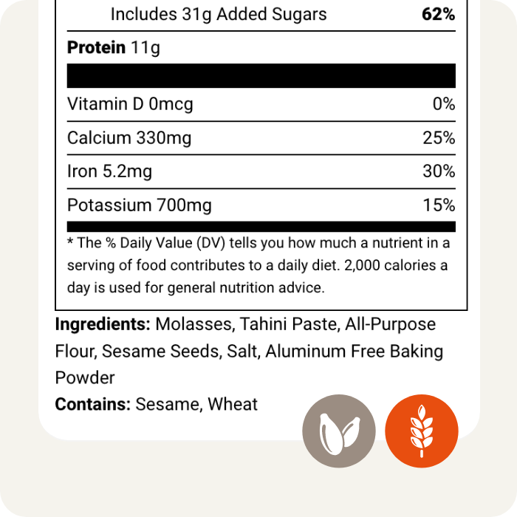Click the Vitamin D 0mcg text
517x517 pixels.
click(130, 104)
